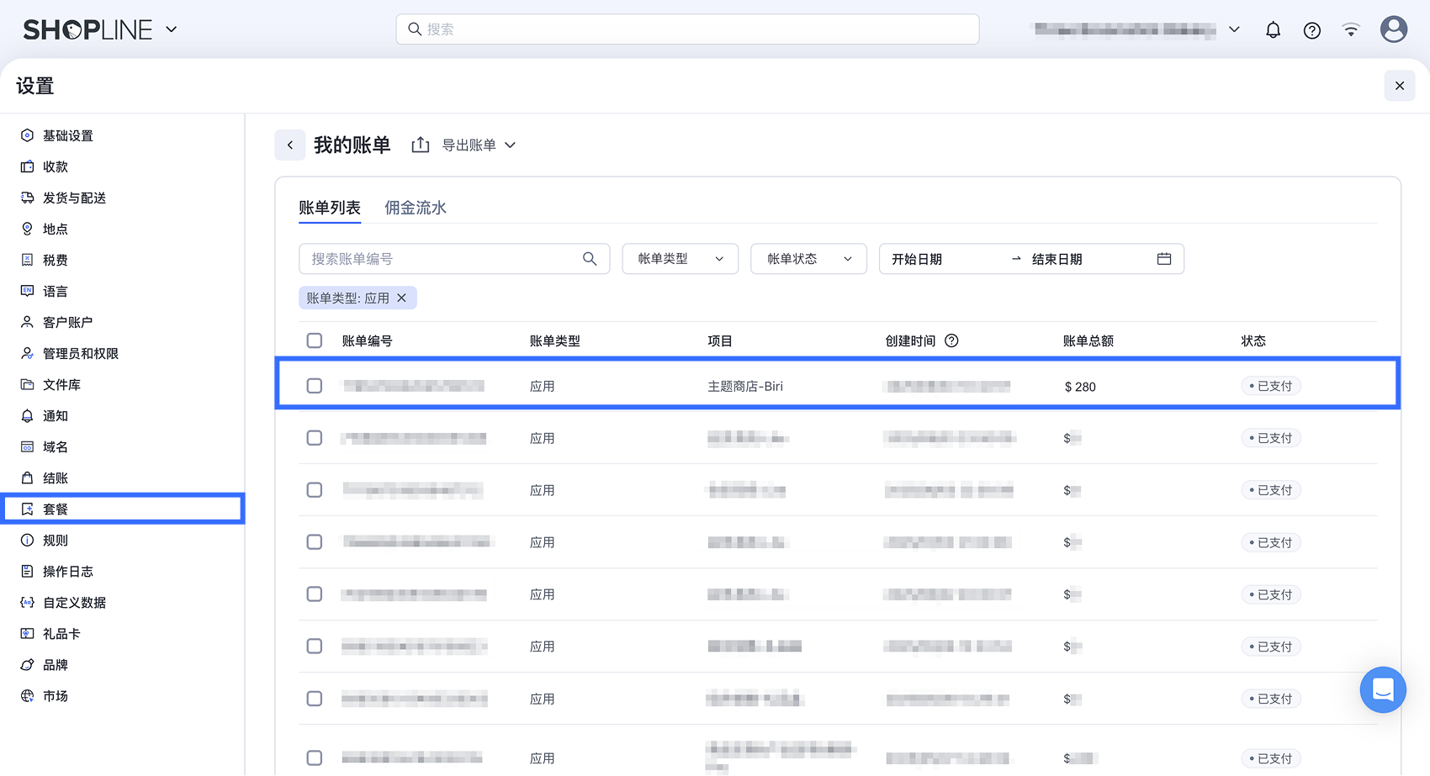Click the search magnifier in 搜索账单编号
1430x776 pixels.
click(590, 259)
